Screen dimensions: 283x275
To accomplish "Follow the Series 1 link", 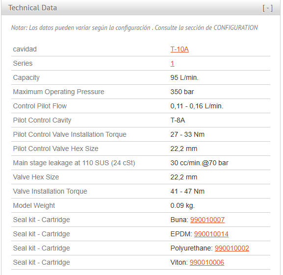I will click(x=172, y=63).
